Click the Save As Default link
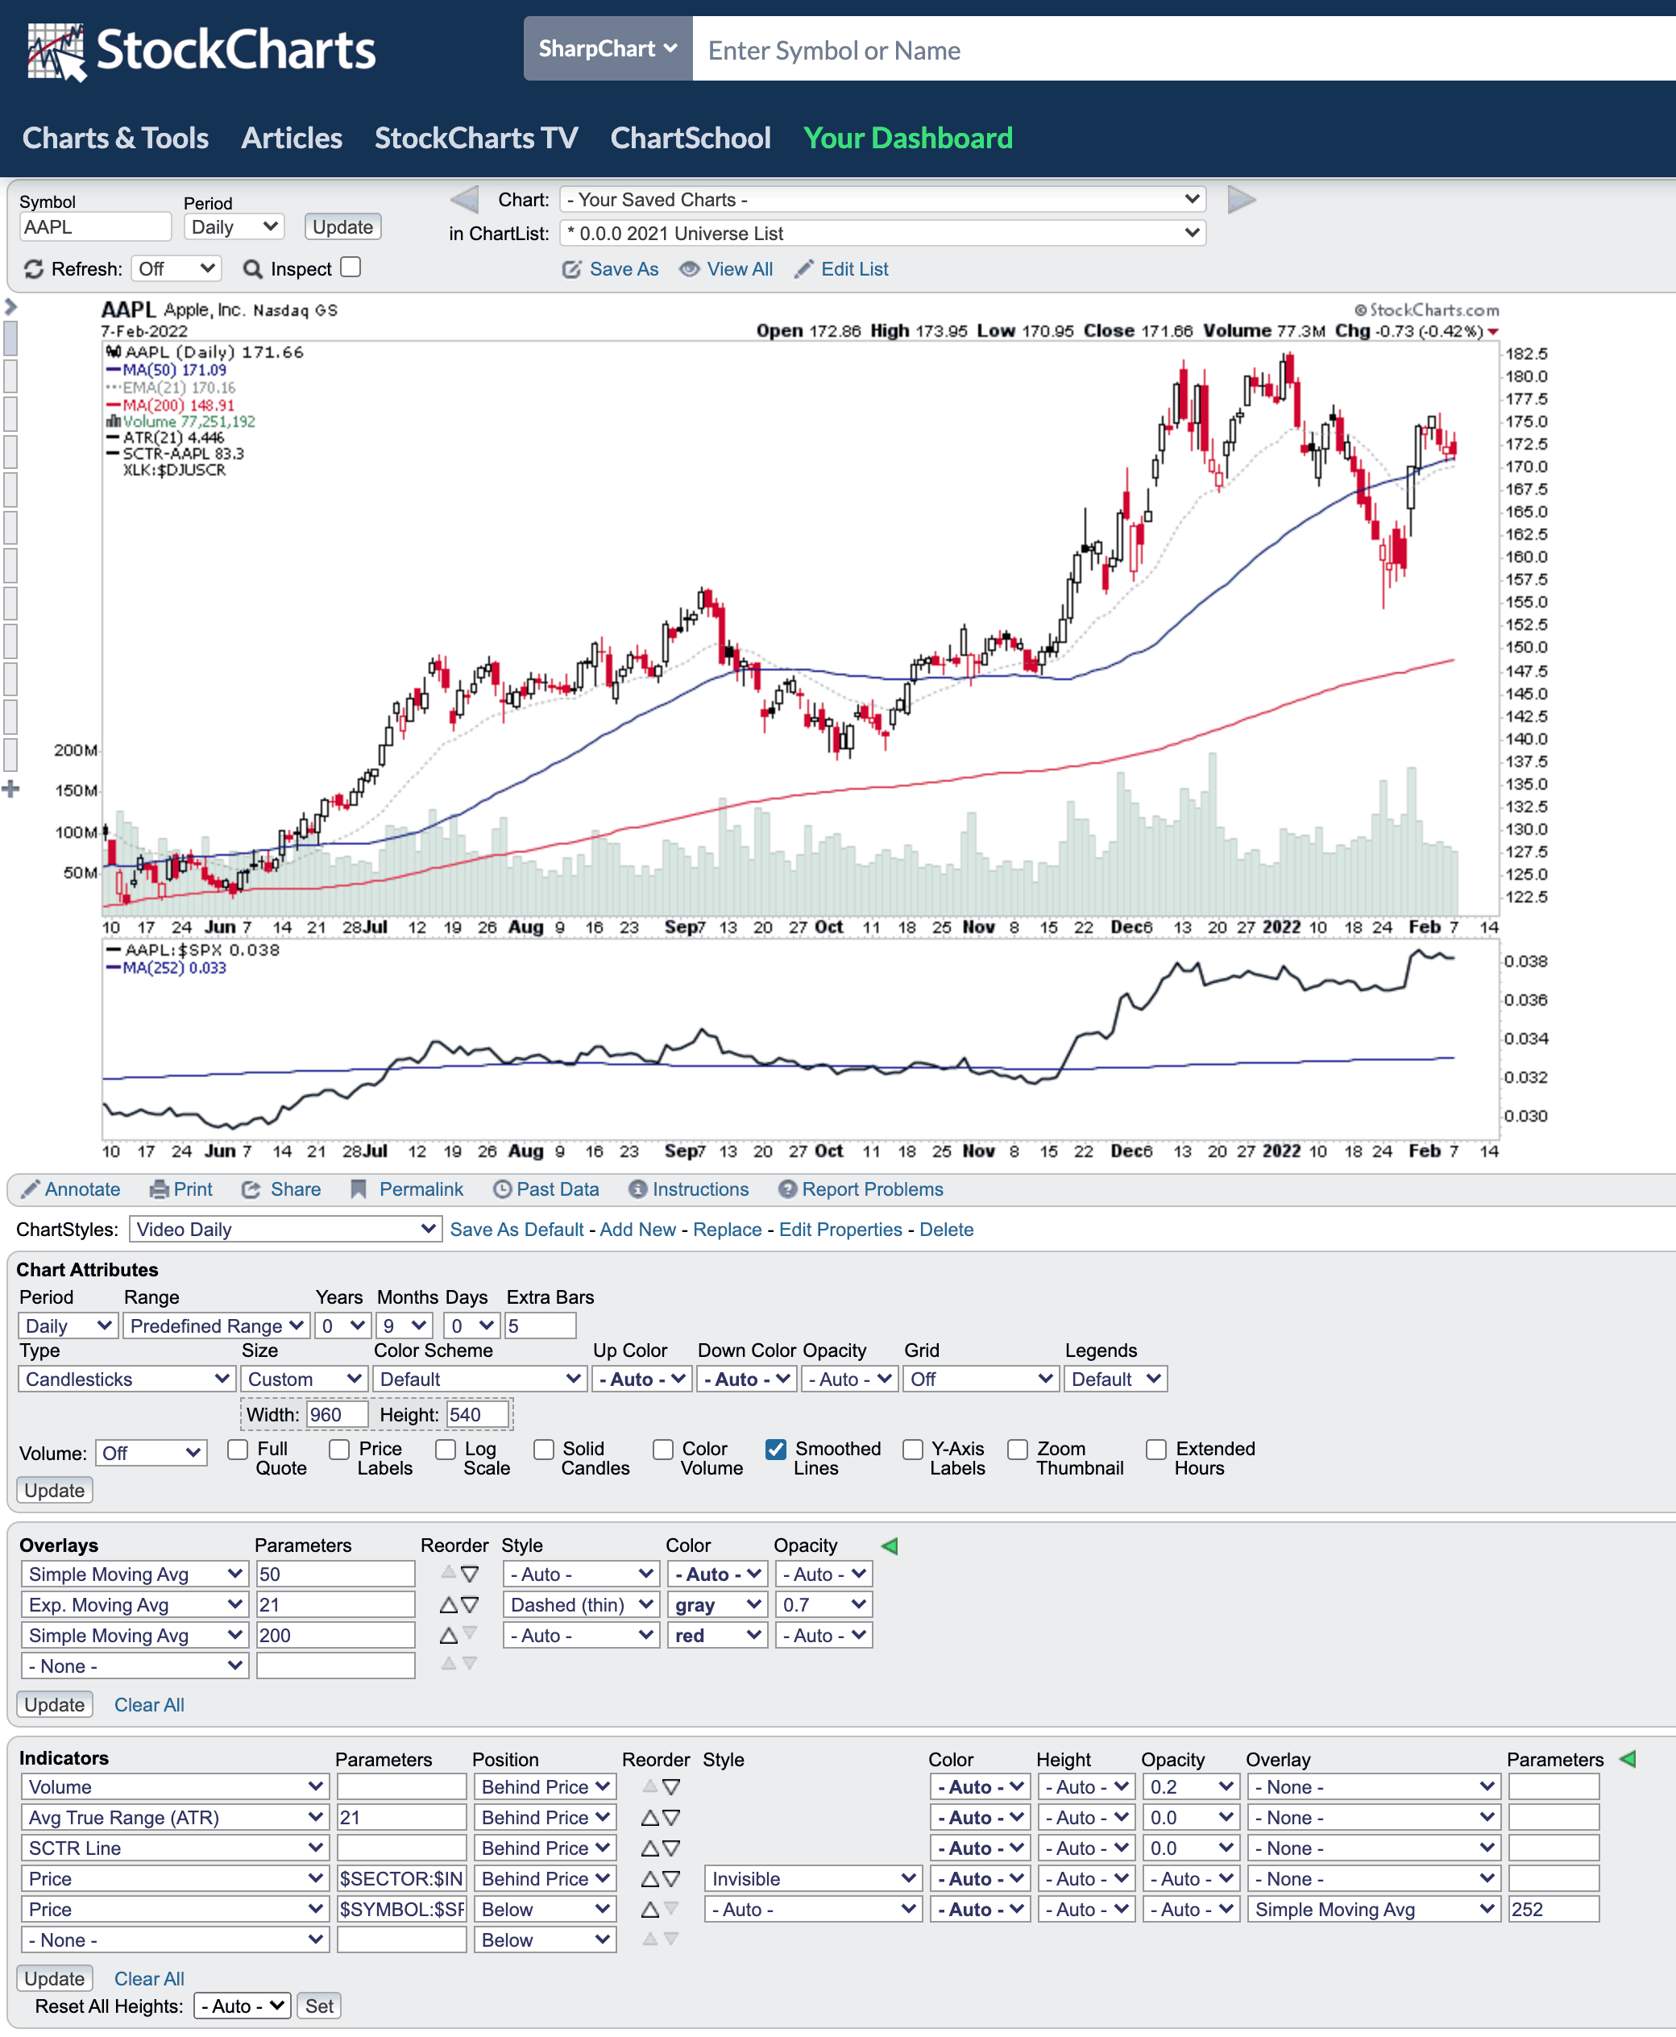This screenshot has height=2037, width=1676. tap(516, 1229)
